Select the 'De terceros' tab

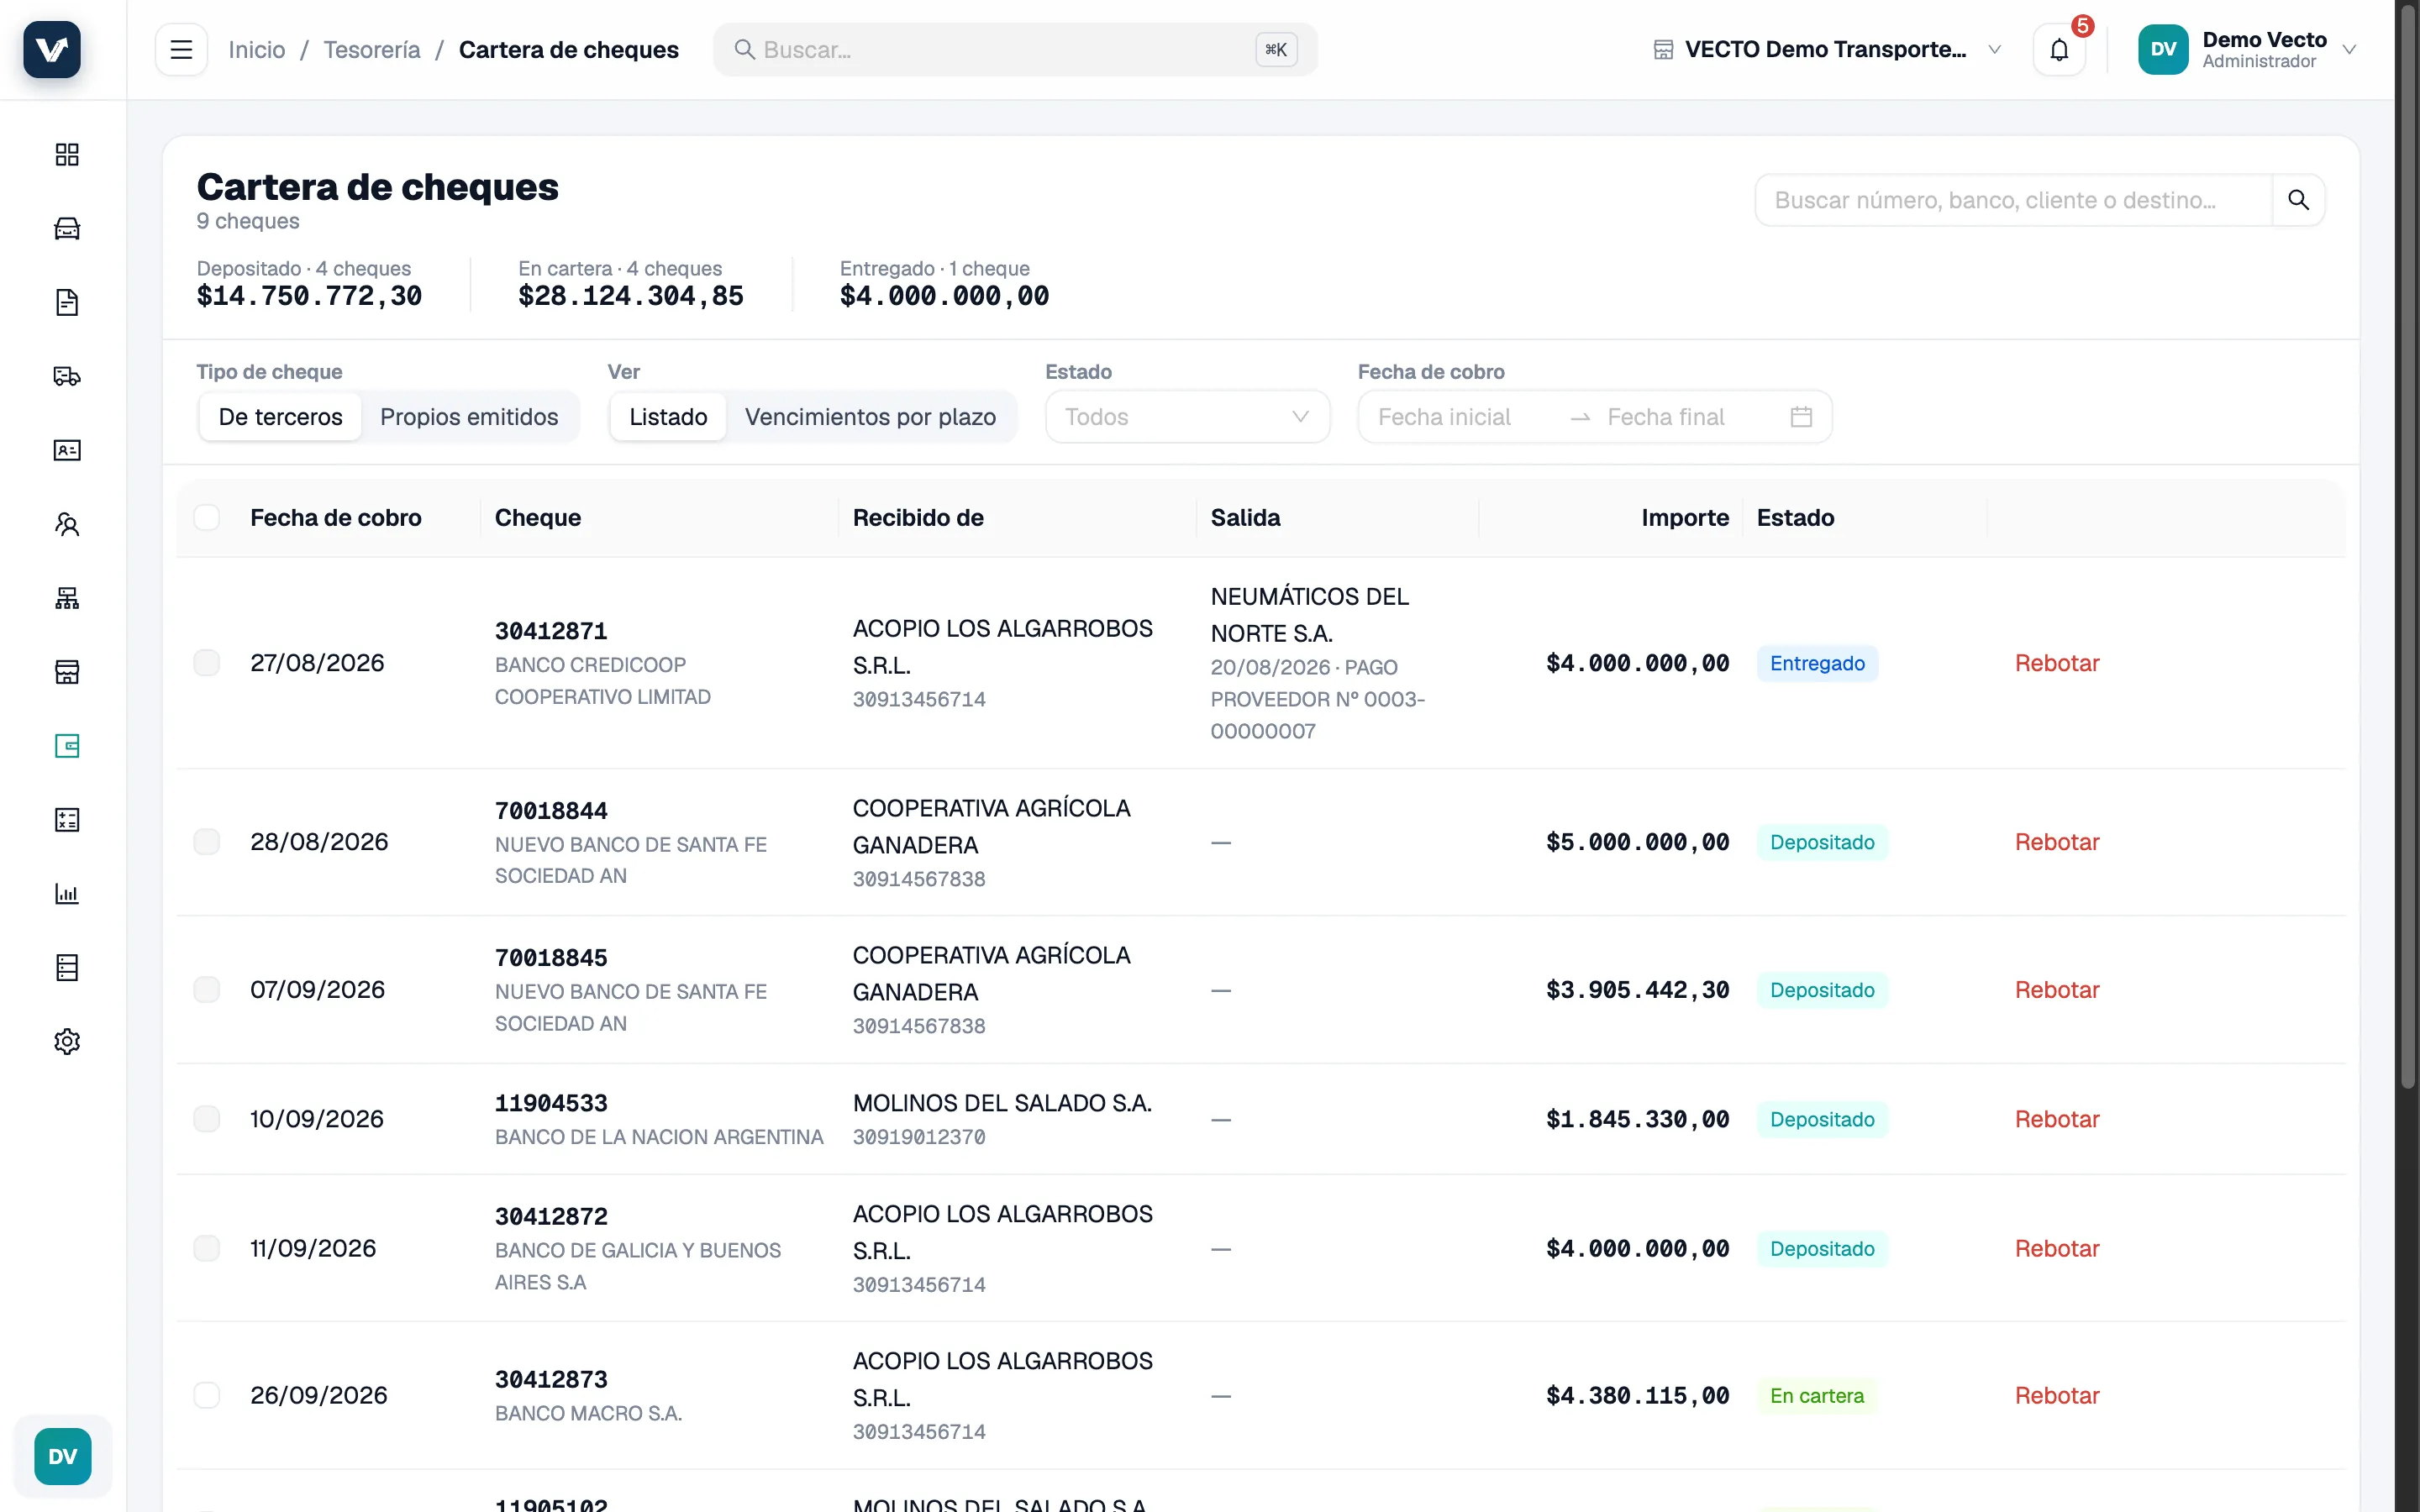pos(280,417)
